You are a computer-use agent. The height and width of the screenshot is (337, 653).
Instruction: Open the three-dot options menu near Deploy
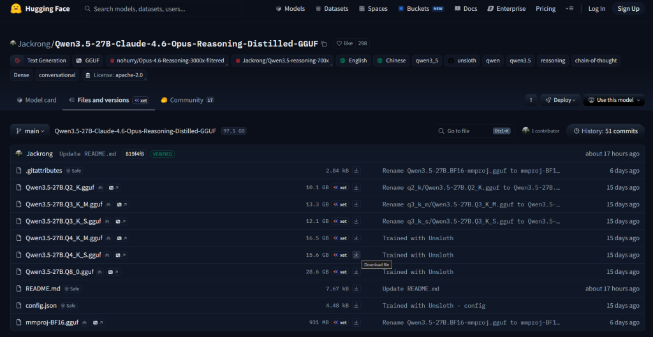tap(531, 100)
